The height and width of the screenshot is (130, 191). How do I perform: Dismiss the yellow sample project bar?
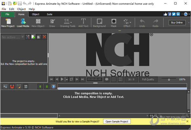tap(187, 121)
